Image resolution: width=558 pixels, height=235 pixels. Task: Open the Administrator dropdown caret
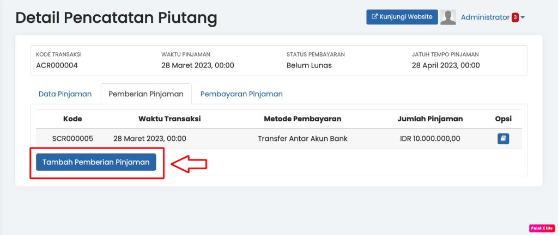click(523, 17)
